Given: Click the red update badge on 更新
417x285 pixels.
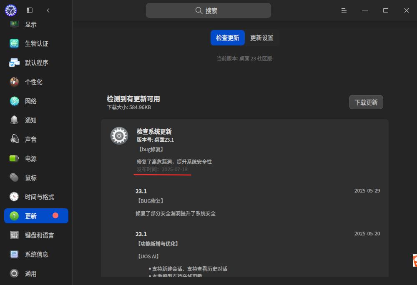Looking at the screenshot, I should point(55,215).
